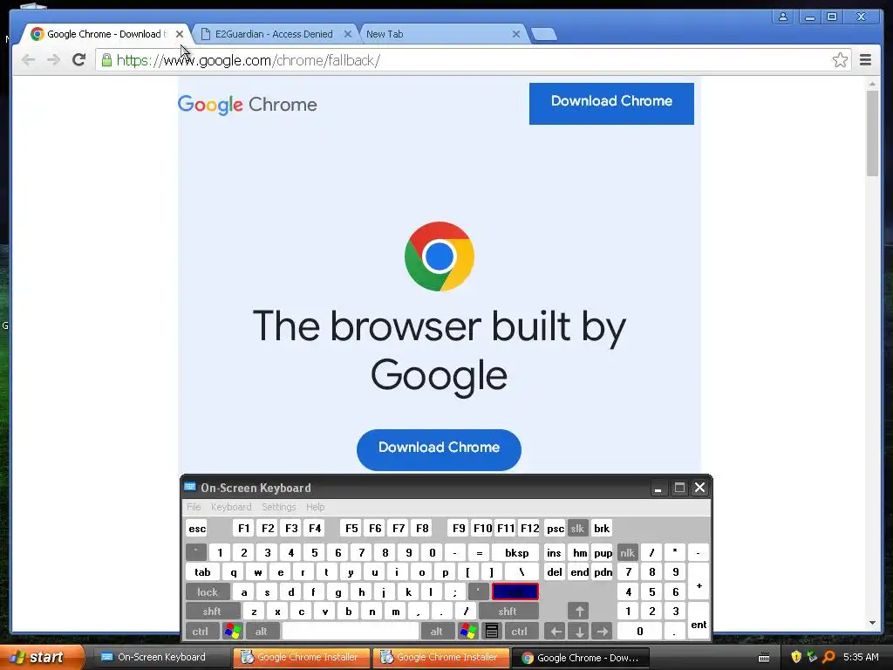Click the browser back arrow

click(x=28, y=59)
